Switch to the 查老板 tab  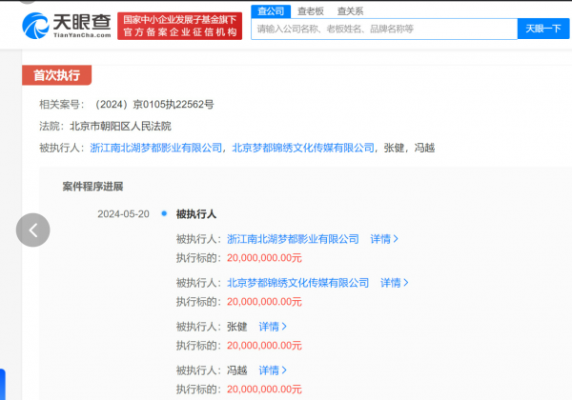coord(309,10)
